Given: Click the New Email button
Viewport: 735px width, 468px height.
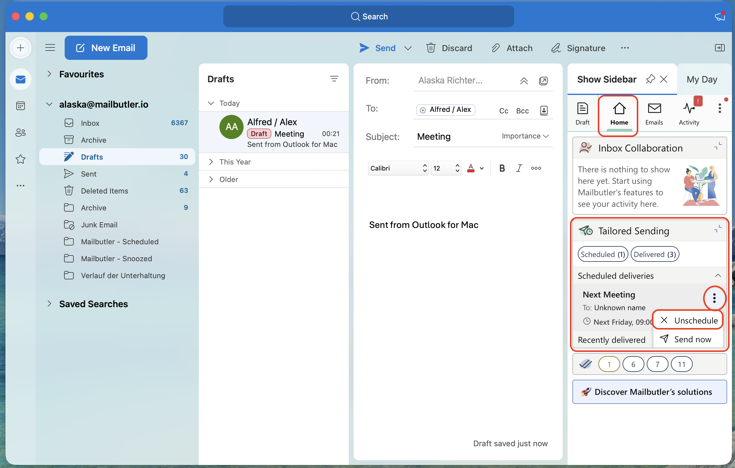Looking at the screenshot, I should [x=106, y=48].
